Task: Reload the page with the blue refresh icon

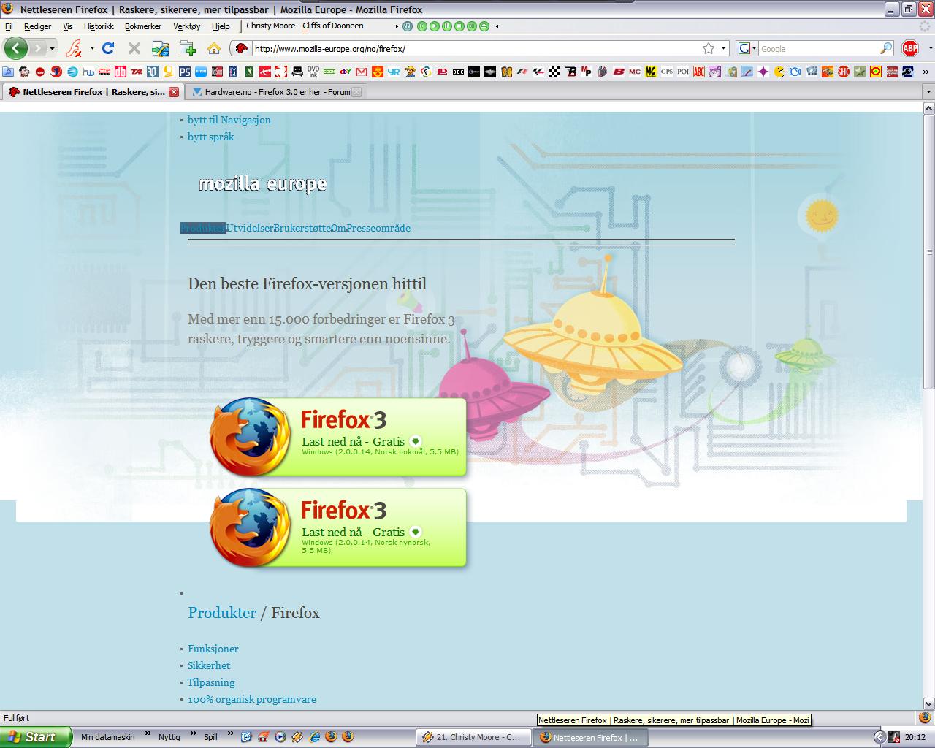Action: [x=108, y=48]
